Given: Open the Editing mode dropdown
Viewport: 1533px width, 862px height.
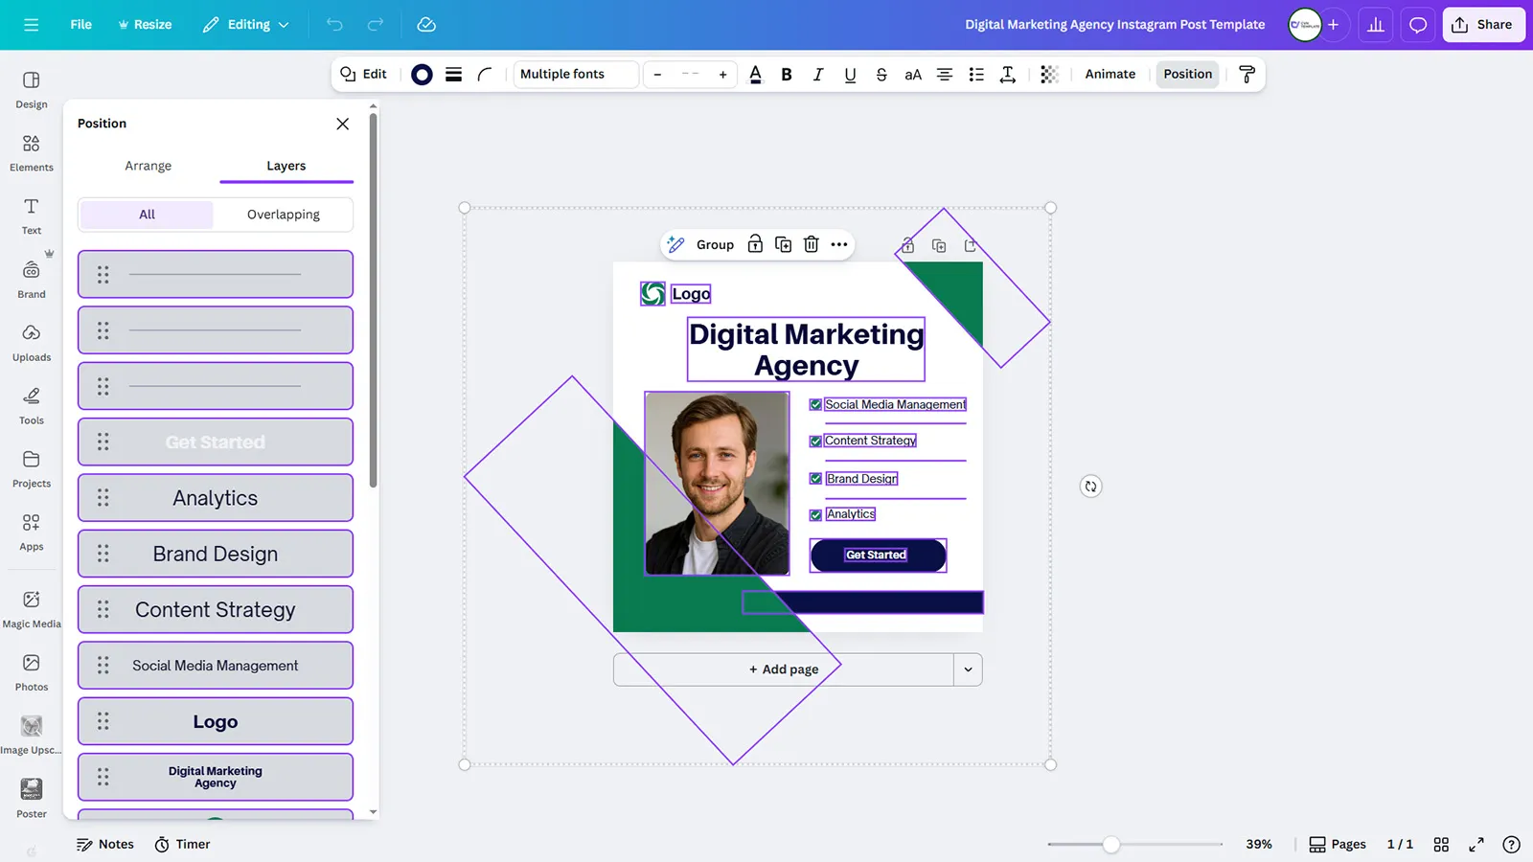Looking at the screenshot, I should click(x=246, y=25).
